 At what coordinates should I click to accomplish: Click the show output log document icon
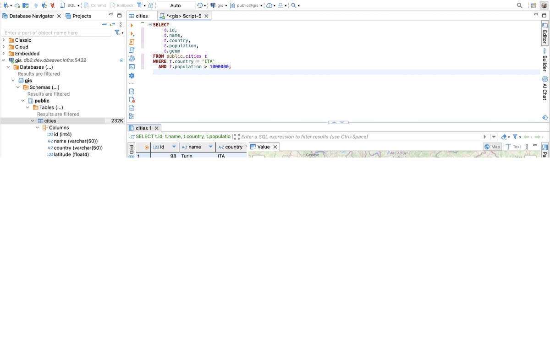132,91
